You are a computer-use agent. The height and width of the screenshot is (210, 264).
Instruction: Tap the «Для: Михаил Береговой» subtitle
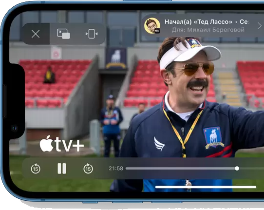point(208,30)
